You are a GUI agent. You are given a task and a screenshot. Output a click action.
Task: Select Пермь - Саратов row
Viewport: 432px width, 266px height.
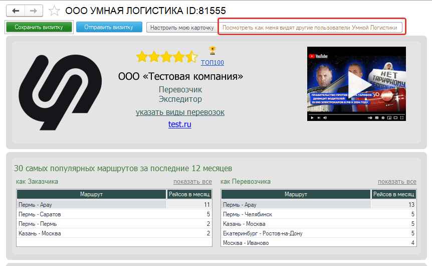point(114,214)
